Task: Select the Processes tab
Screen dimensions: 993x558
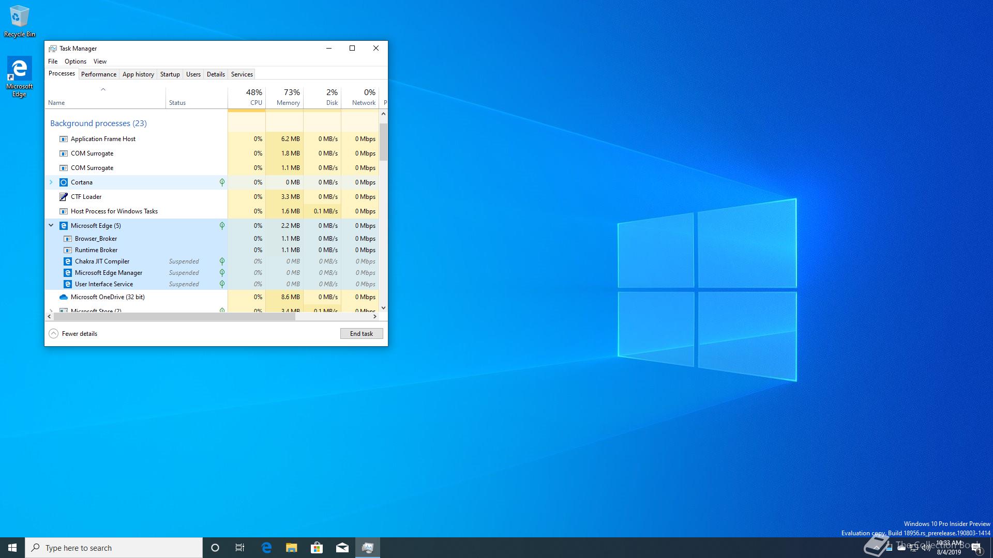Action: (x=62, y=73)
